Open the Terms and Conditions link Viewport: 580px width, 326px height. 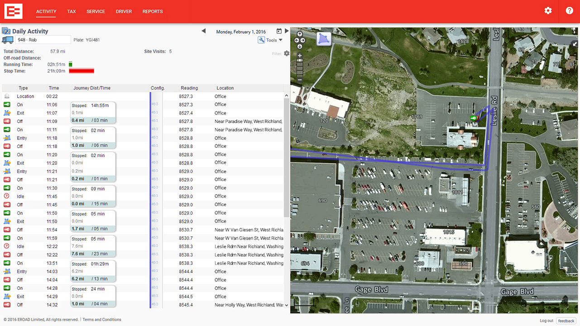tap(102, 320)
